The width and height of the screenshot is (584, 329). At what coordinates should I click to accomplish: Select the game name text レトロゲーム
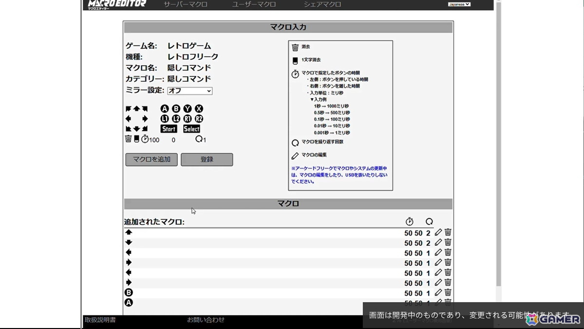point(189,46)
